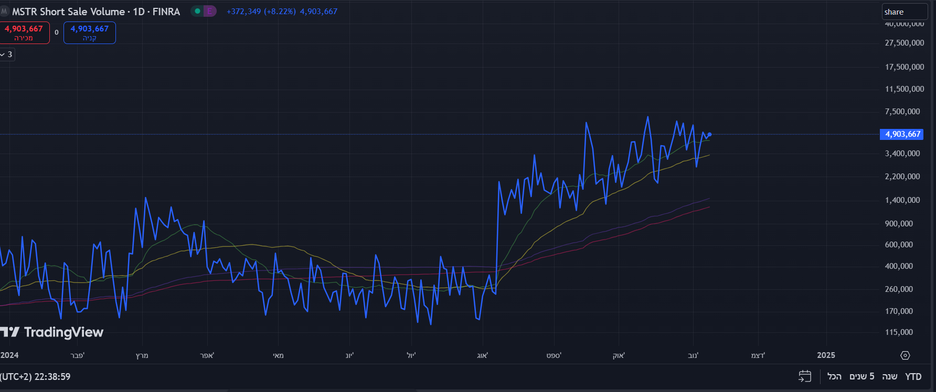Click the header value 4,903,667 beside the change
Screen dimensions: 936x392
[318, 12]
